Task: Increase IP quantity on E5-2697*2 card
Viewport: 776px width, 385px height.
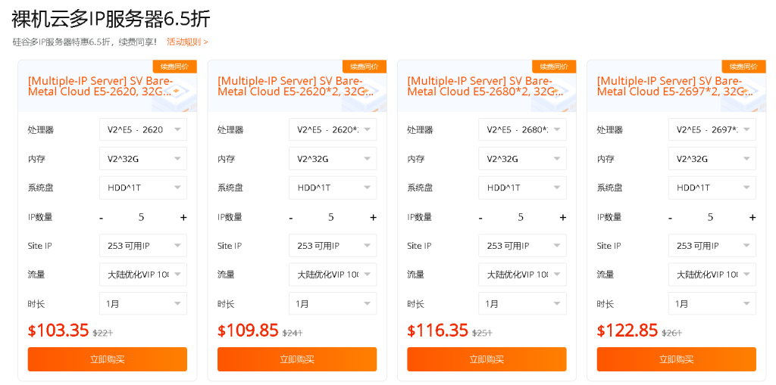Action: coord(753,218)
